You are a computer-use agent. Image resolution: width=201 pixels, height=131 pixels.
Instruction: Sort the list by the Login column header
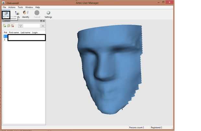tap(35, 32)
